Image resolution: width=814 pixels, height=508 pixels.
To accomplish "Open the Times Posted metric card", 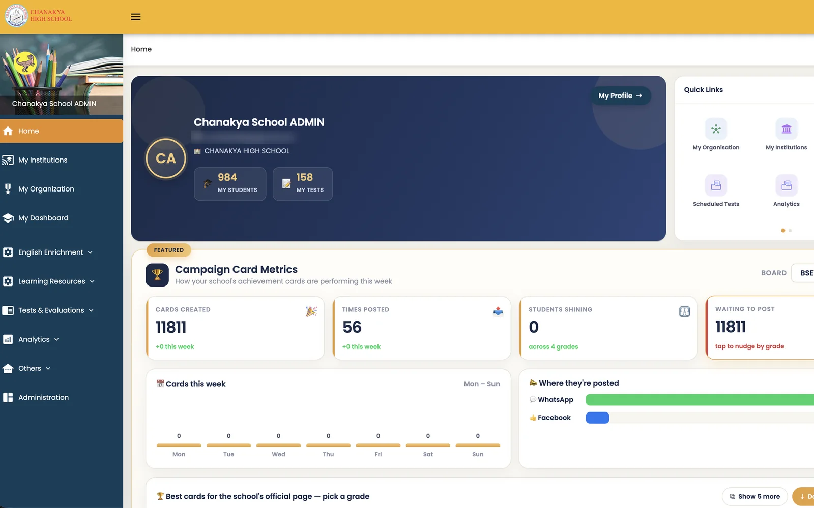I will point(422,328).
